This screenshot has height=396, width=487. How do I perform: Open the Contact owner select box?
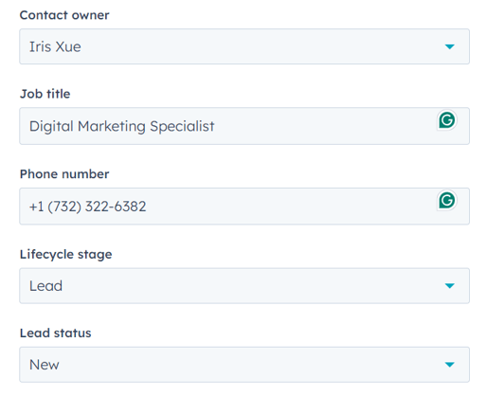click(x=244, y=46)
